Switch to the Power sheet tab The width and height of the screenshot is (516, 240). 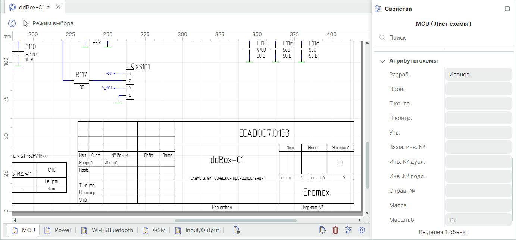pyautogui.click(x=58, y=230)
